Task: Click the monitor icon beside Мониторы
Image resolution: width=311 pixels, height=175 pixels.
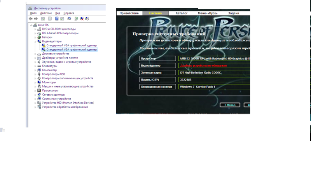Action: point(39,82)
